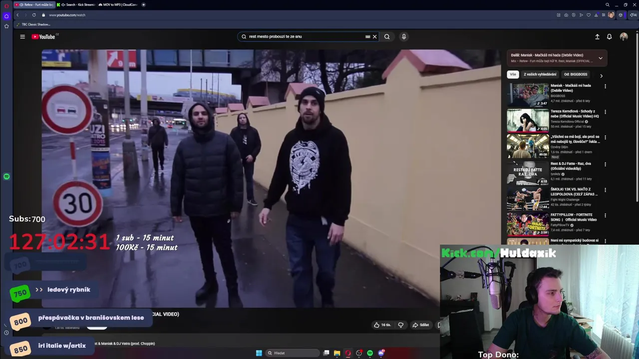This screenshot has width=639, height=359.
Task: Open Opera extensions cube icon
Action: coord(621,15)
